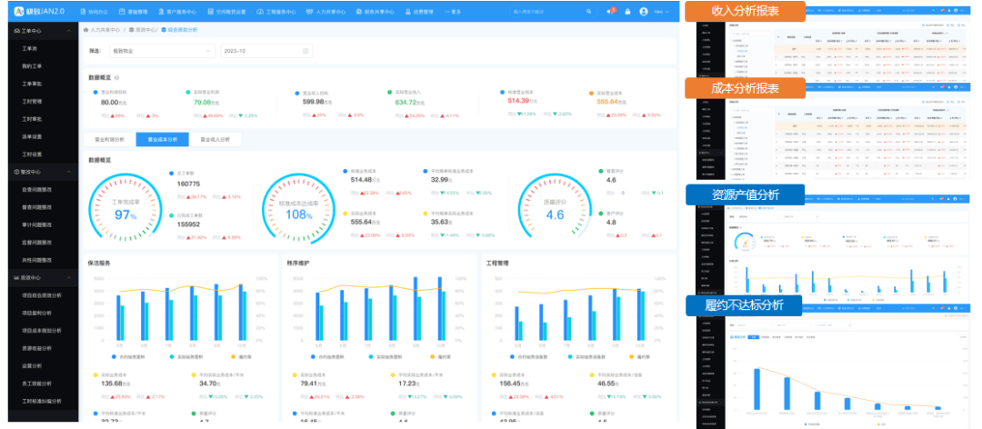Click the home icon in breadcrumb
Image resolution: width=982 pixels, height=429 pixels.
(x=87, y=30)
